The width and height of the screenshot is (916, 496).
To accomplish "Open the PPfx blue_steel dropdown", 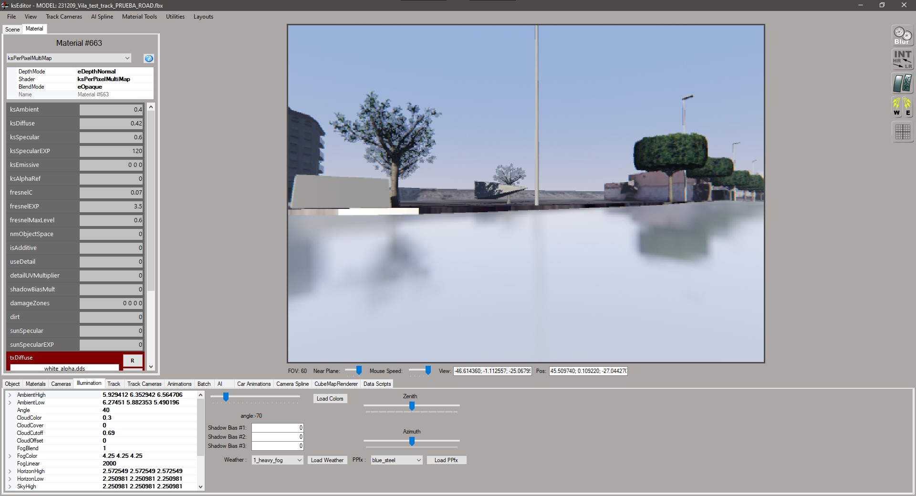I will coord(396,460).
